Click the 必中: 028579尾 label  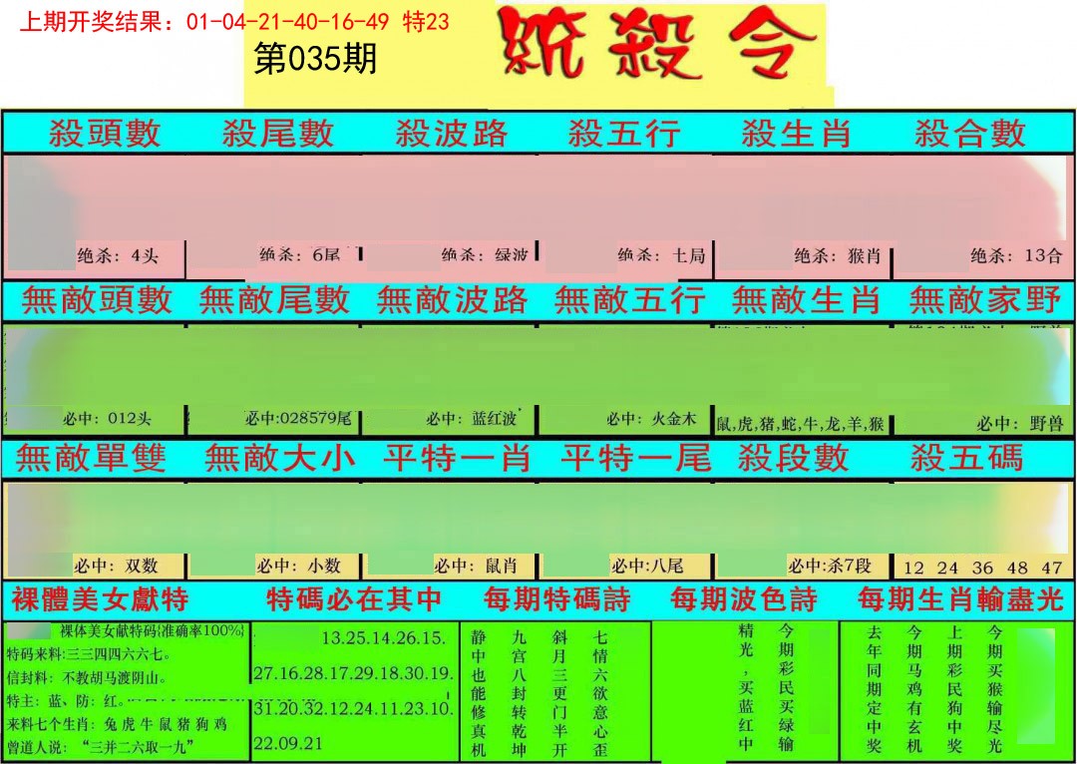(297, 420)
